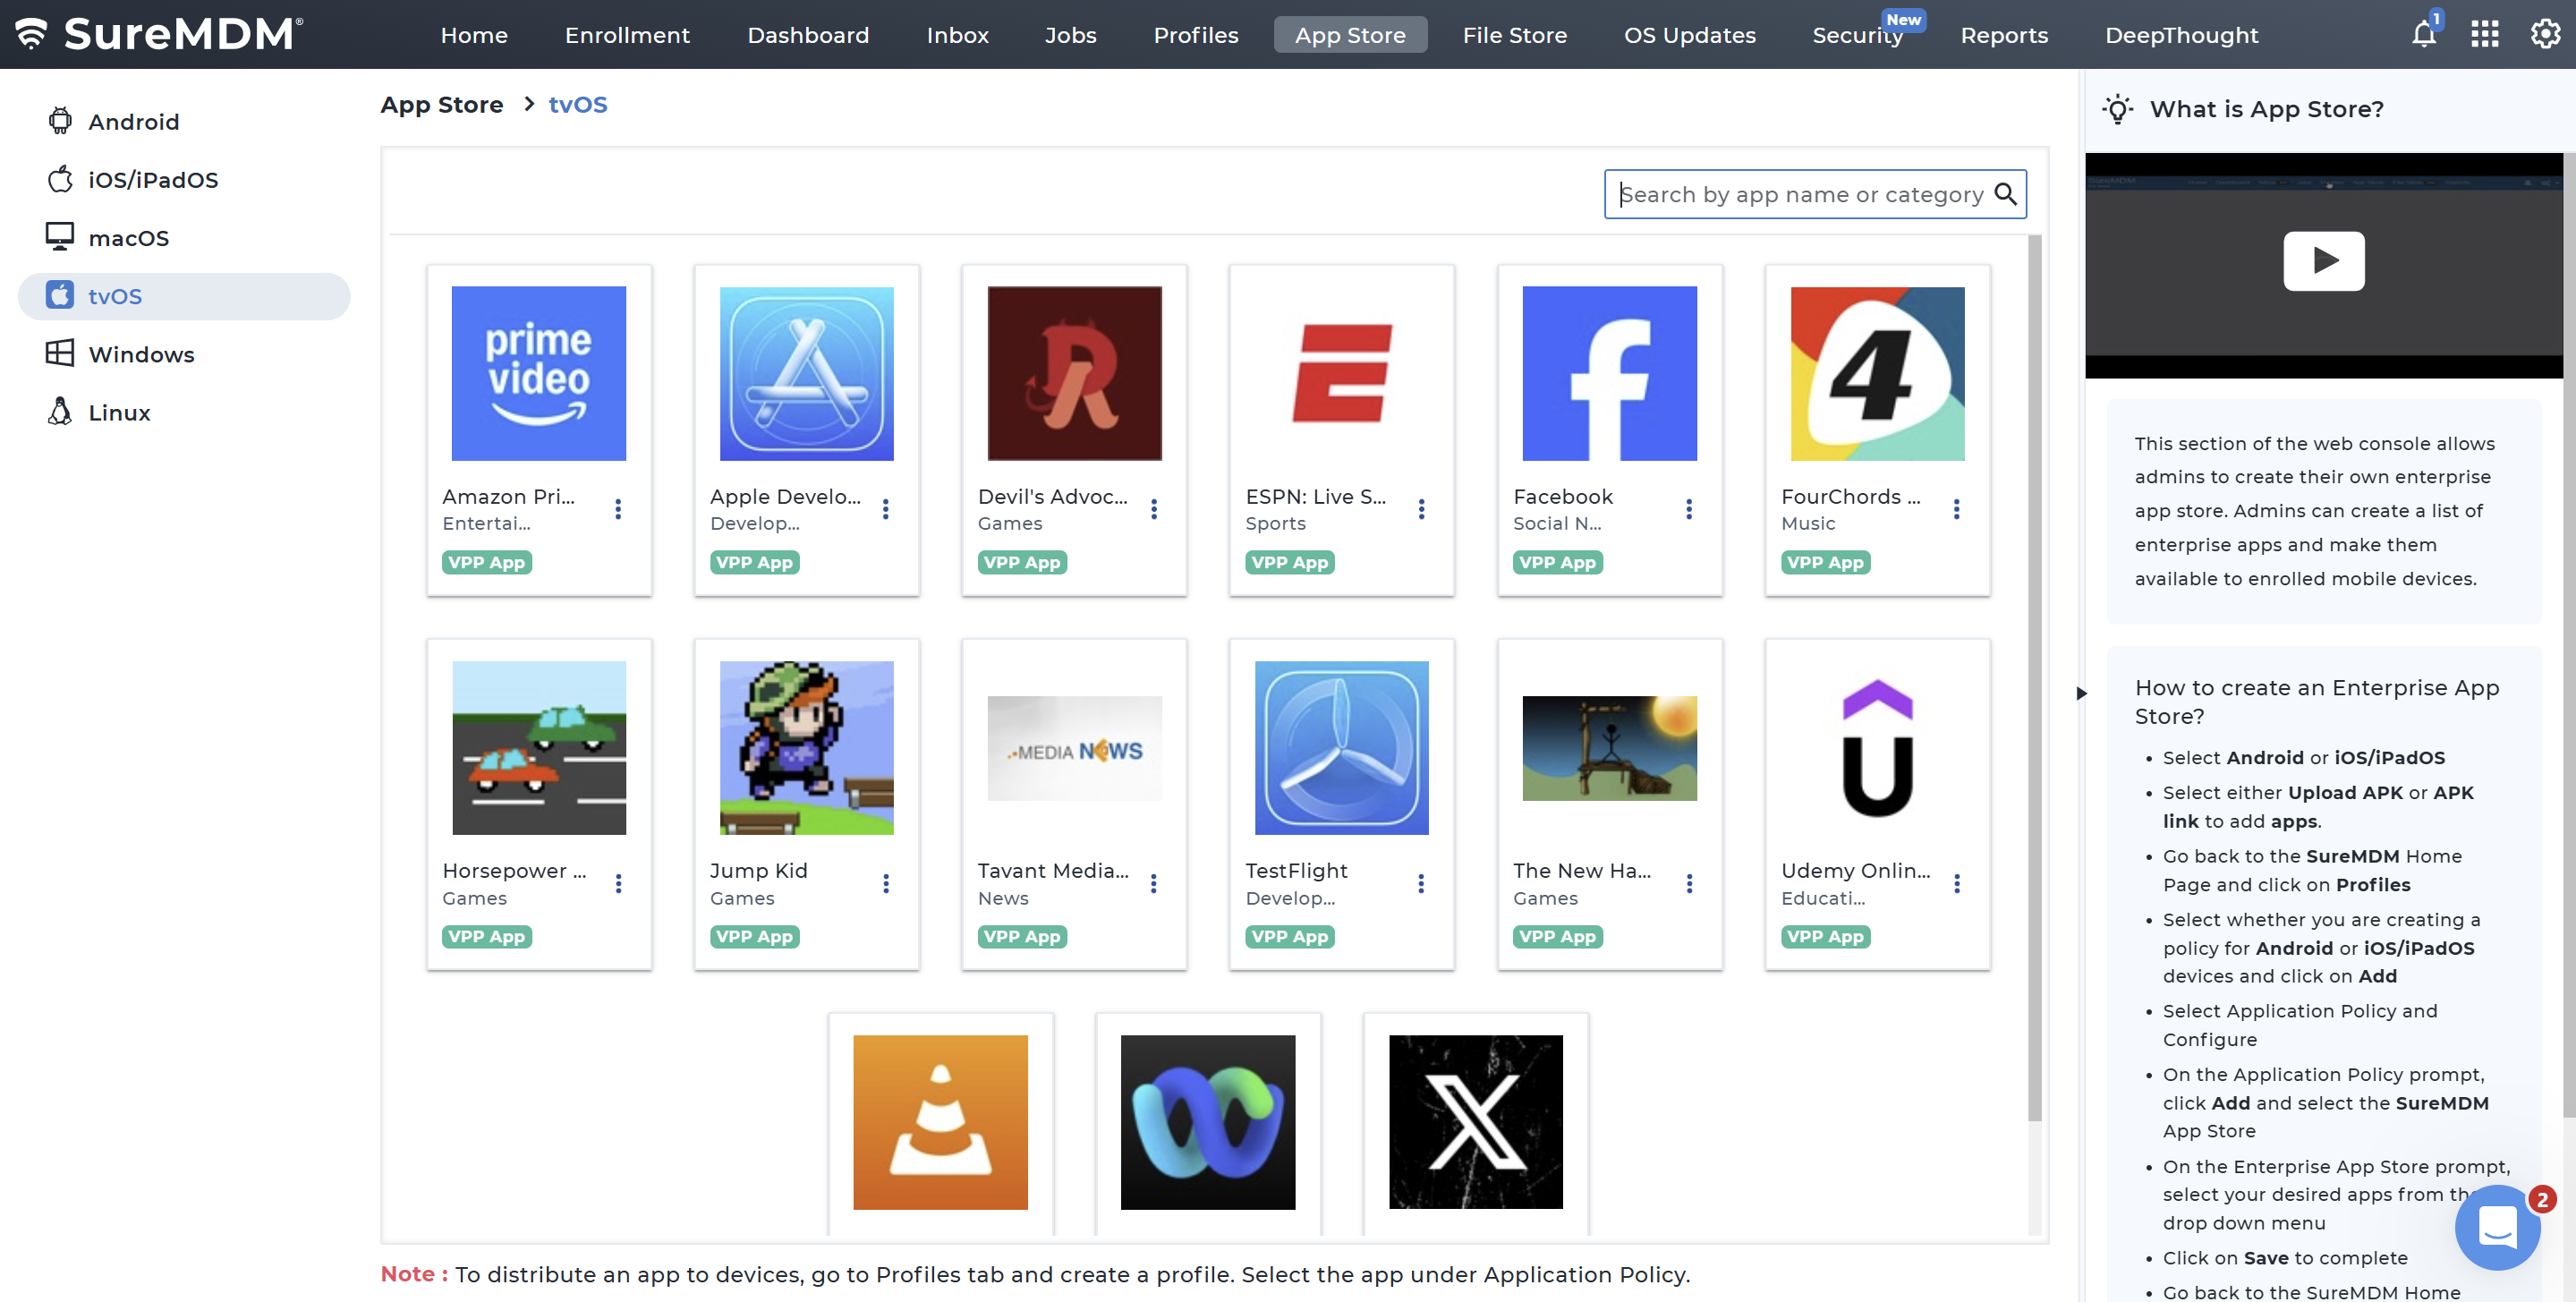Open options menu for Horsepower
The image size is (2576, 1302).
[618, 883]
